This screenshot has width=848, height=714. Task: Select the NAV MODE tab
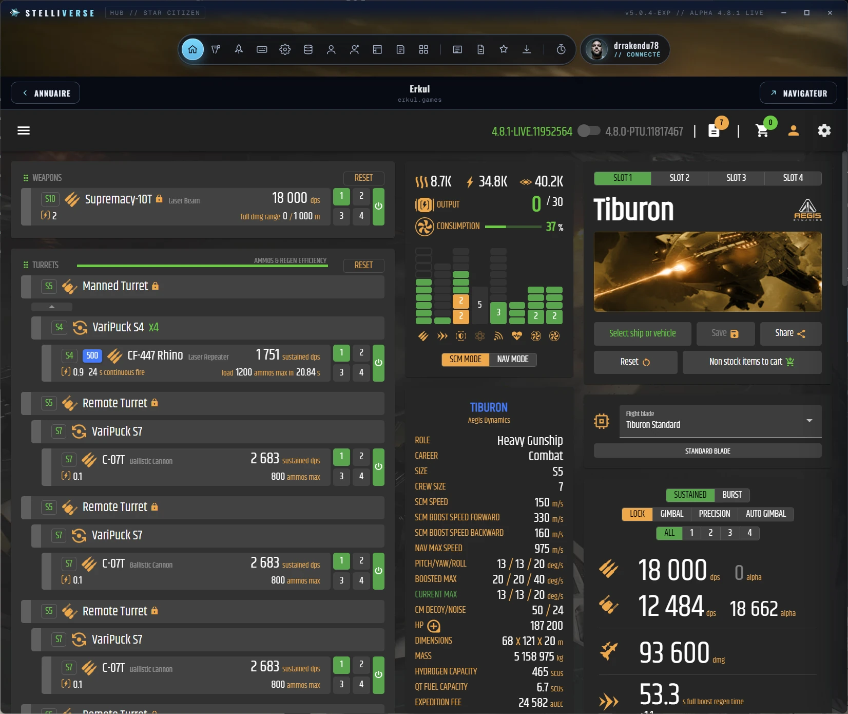513,360
